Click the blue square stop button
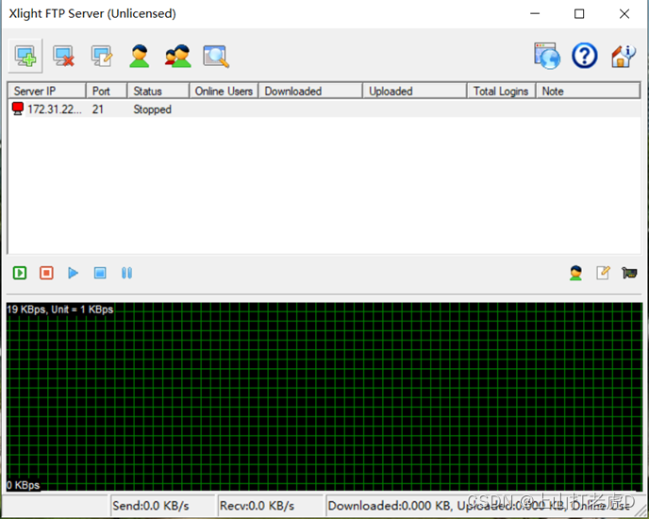Screen dimensions: 649x519 point(100,273)
